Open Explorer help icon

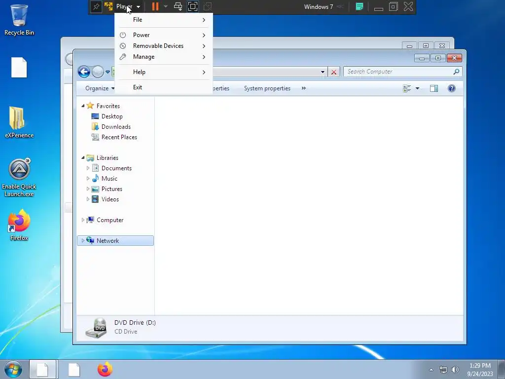point(452,88)
